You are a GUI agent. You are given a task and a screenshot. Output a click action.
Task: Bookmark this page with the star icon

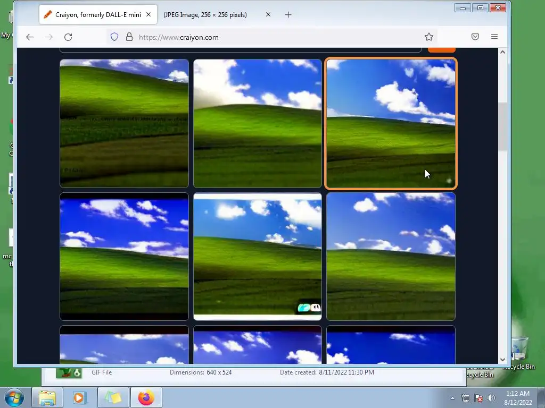click(x=429, y=37)
